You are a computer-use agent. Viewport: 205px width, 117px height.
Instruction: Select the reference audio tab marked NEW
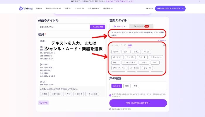coord(141,26)
